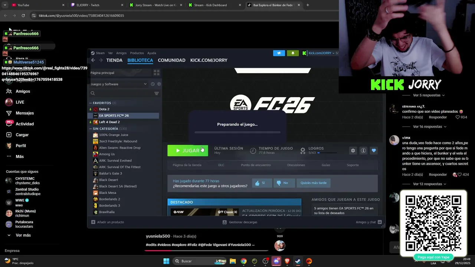This screenshot has height=267, width=475.
Task: Open Amigos y chat in Steam
Action: click(369, 222)
